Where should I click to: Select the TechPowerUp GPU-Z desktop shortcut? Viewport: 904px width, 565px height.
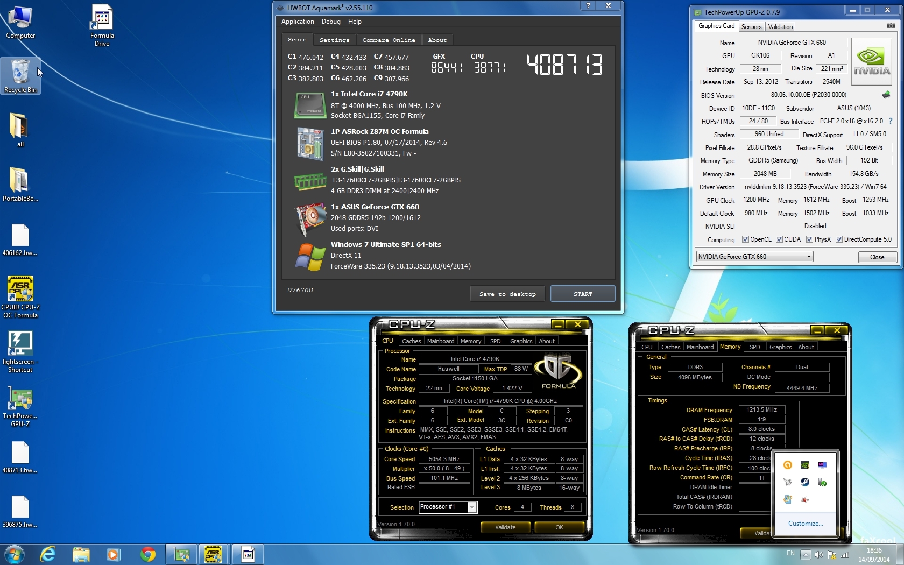(20, 406)
